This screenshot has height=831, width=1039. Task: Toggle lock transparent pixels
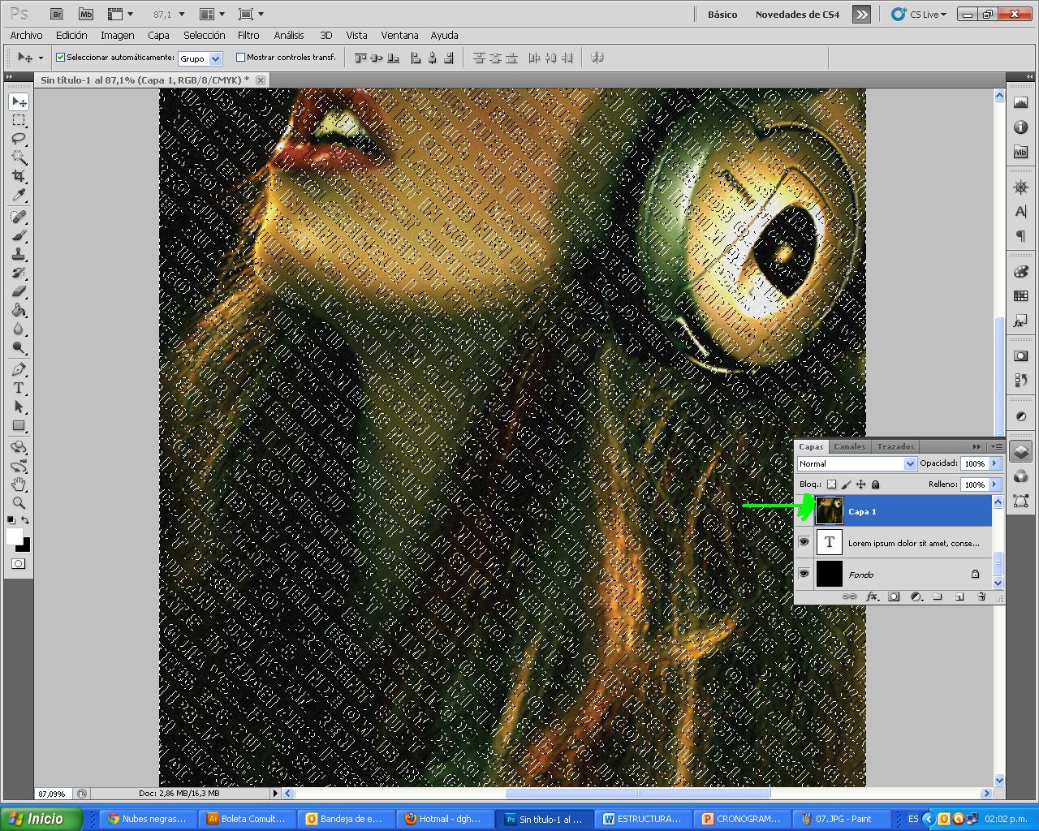(x=831, y=484)
